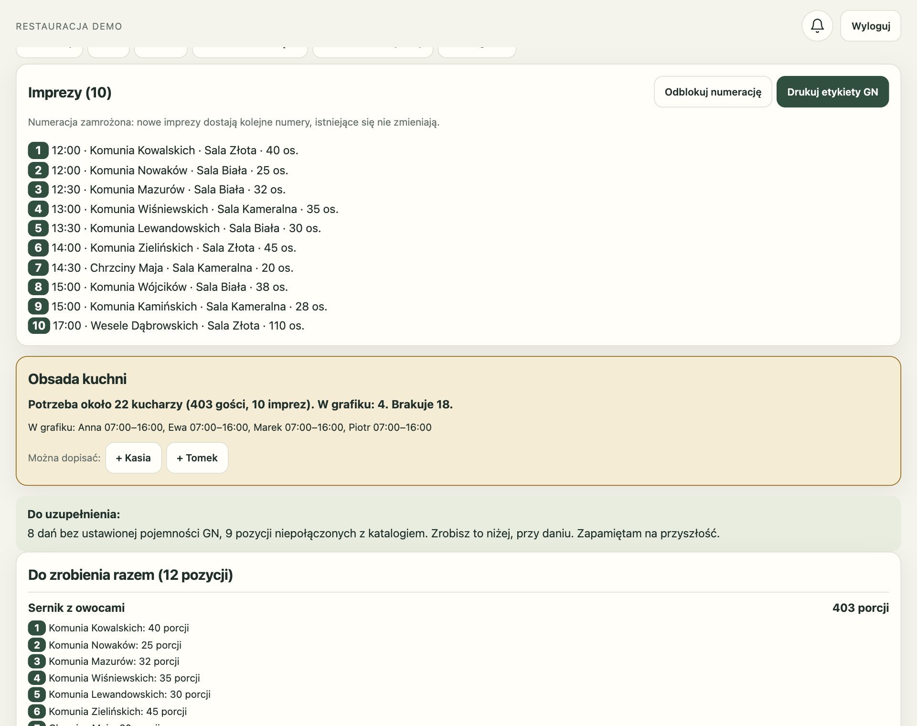Click number badge 9 beside Komunia Kamińskich

[x=38, y=306]
